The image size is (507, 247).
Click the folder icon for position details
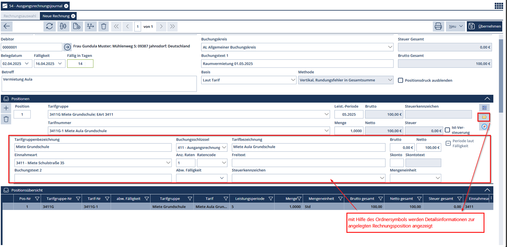(x=484, y=117)
